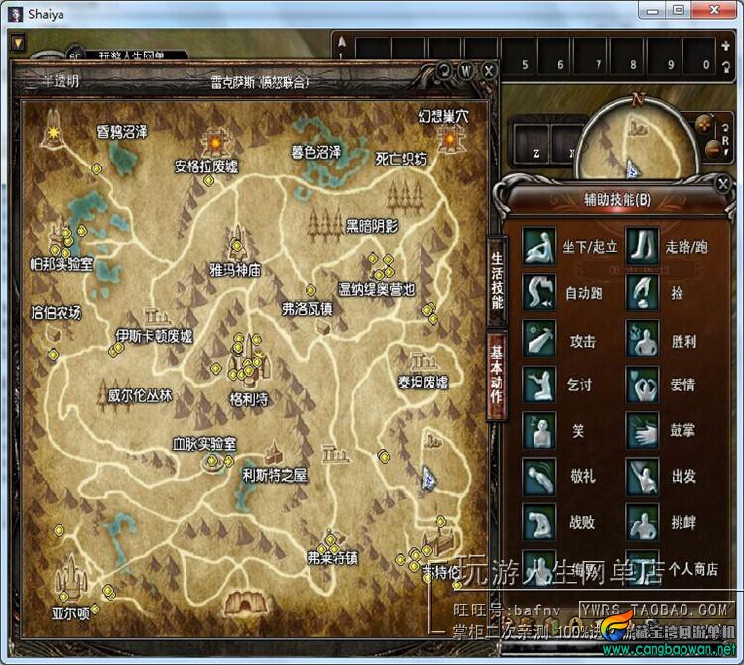This screenshot has width=744, height=665.
Task: Open the Basic Actions (基本动作) tab
Action: [497, 375]
